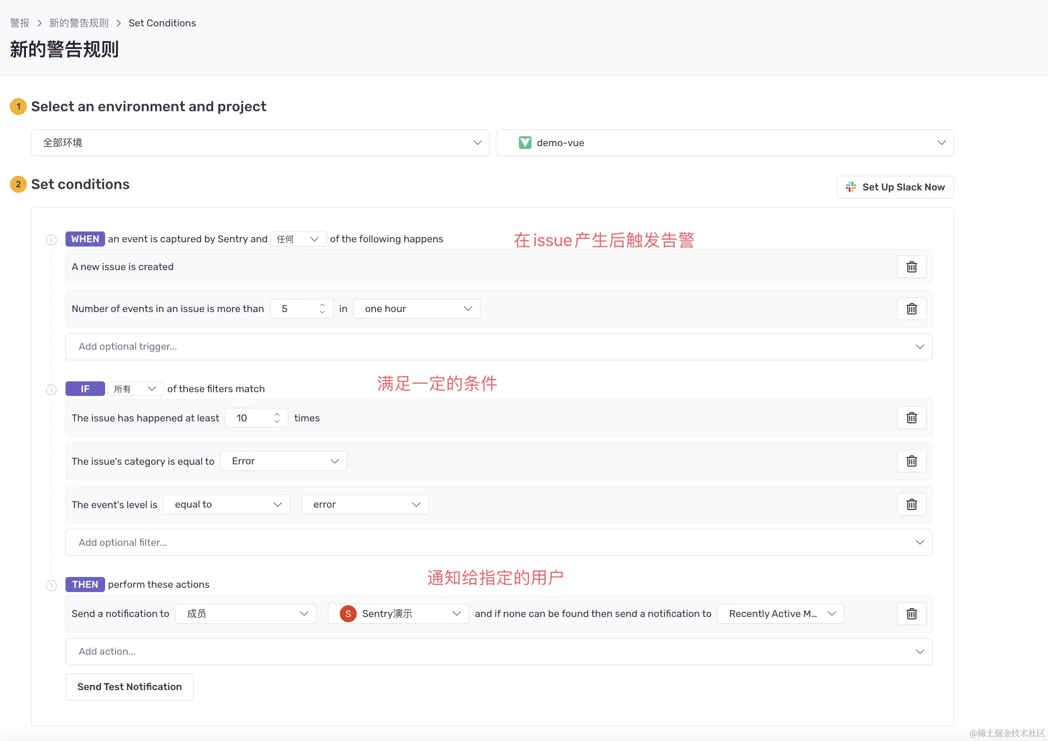Increment the events count stepper showing 5
The height and width of the screenshot is (741, 1048).
[322, 305]
